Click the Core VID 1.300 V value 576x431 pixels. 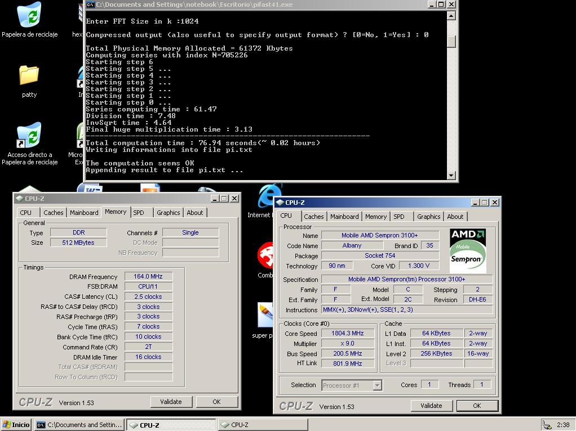click(418, 266)
